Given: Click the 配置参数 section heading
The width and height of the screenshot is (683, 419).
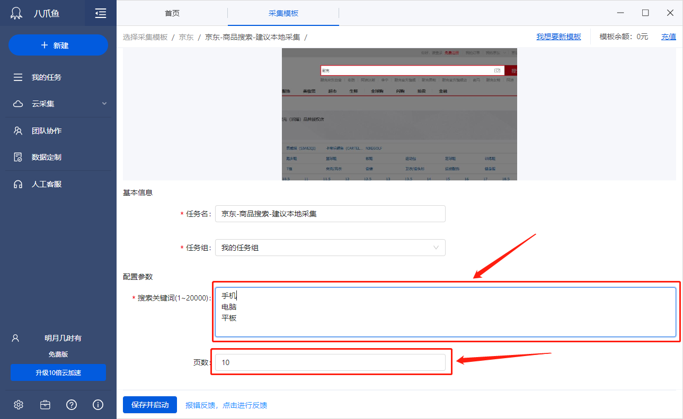Looking at the screenshot, I should tap(138, 277).
